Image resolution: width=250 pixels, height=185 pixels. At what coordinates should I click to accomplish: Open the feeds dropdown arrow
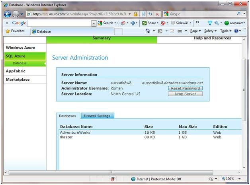pos(166,31)
